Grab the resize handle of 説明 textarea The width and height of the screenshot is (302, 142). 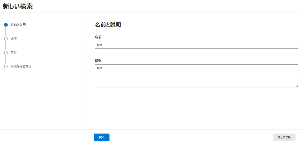297,86
